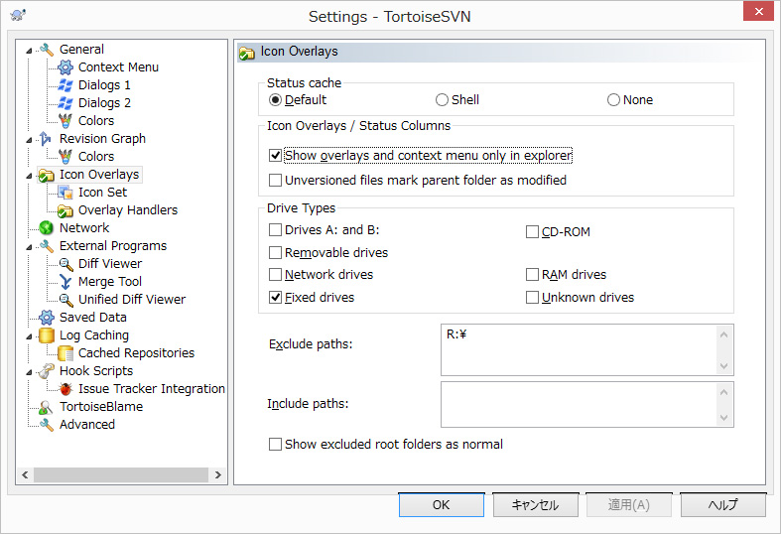781x534 pixels.
Task: Click the tree horizontal scrollbar thumb
Action: [121, 474]
